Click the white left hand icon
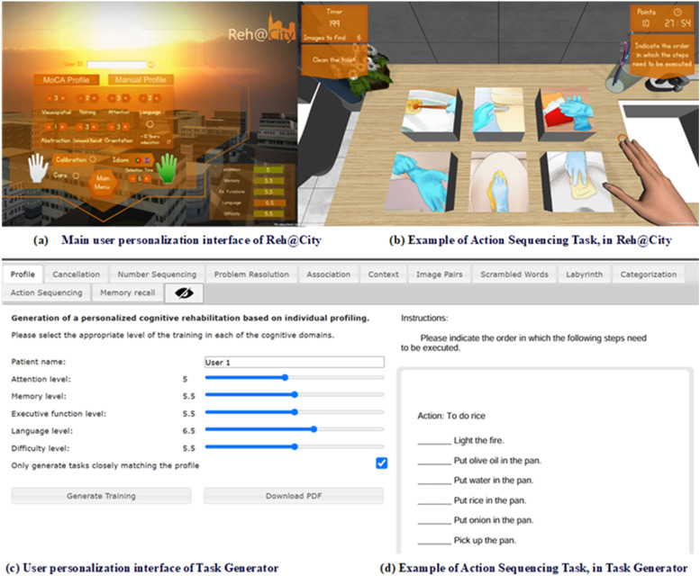This screenshot has height=576, width=700. point(37,166)
